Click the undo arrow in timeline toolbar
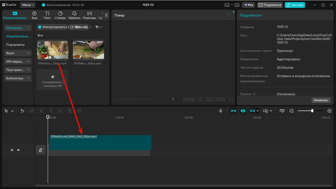The width and height of the screenshot is (336, 189). [22, 111]
